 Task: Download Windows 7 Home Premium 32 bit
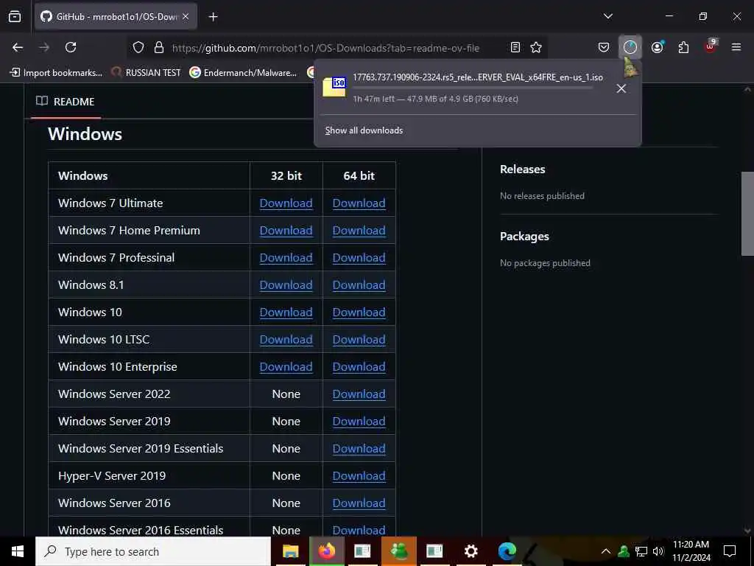point(286,231)
